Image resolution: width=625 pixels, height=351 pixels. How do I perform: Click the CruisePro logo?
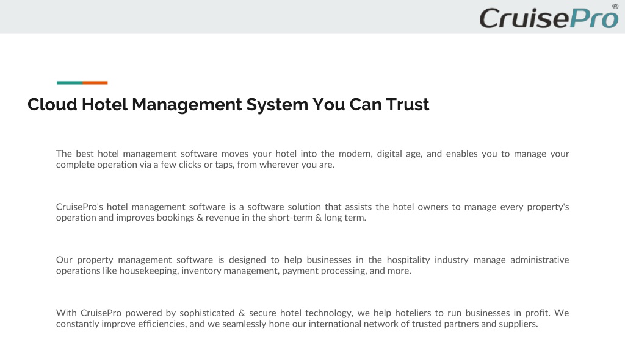(x=549, y=16)
